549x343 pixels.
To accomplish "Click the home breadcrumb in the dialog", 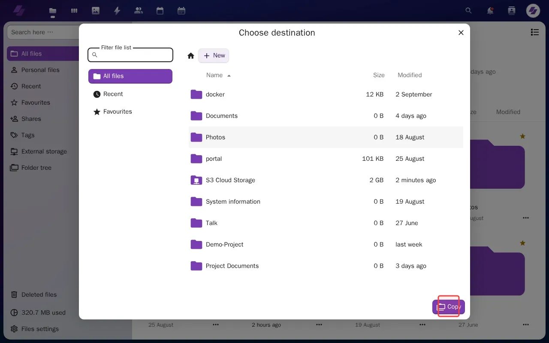I will (x=190, y=55).
